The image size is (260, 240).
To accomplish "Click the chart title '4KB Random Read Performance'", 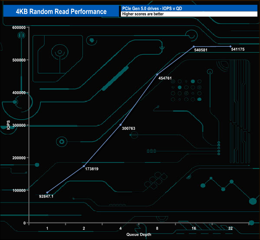I will tap(61, 12).
